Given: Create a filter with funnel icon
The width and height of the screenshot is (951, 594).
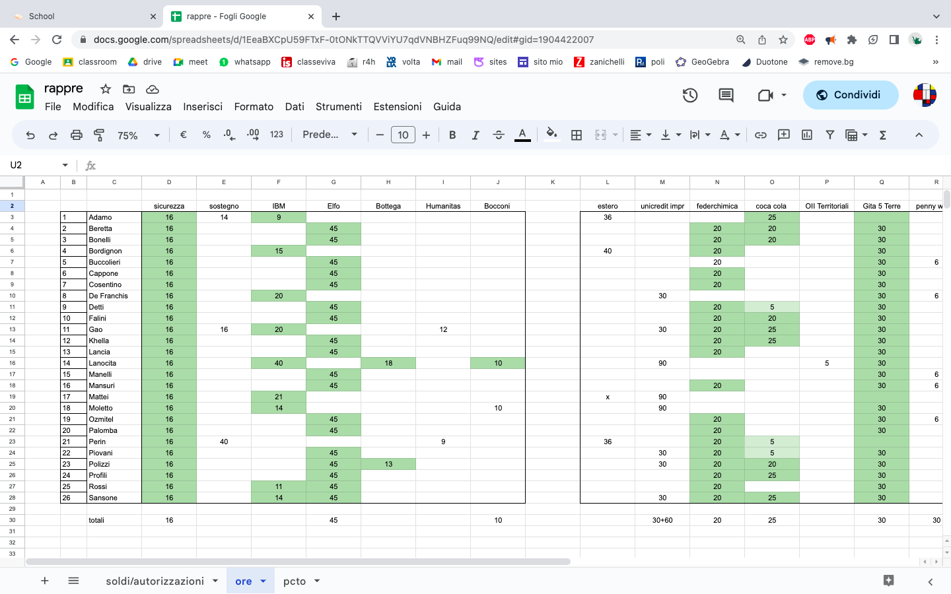Looking at the screenshot, I should click(830, 135).
